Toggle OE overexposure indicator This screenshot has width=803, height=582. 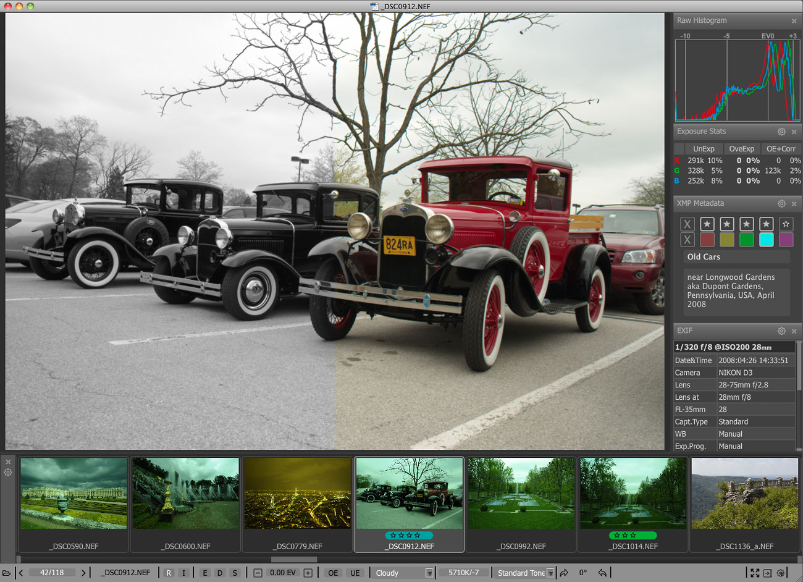pos(333,573)
